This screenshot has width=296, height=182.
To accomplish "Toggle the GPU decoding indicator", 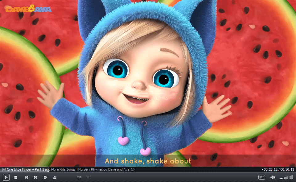I will pos(261,177).
